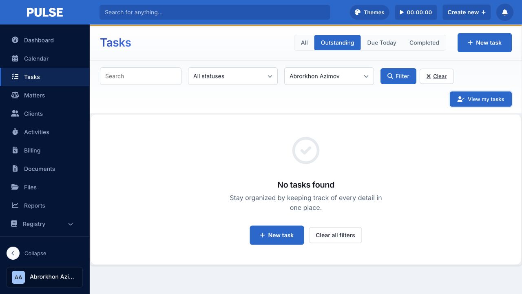Click the Reports chart icon
This screenshot has width=522, height=294.
tap(15, 205)
